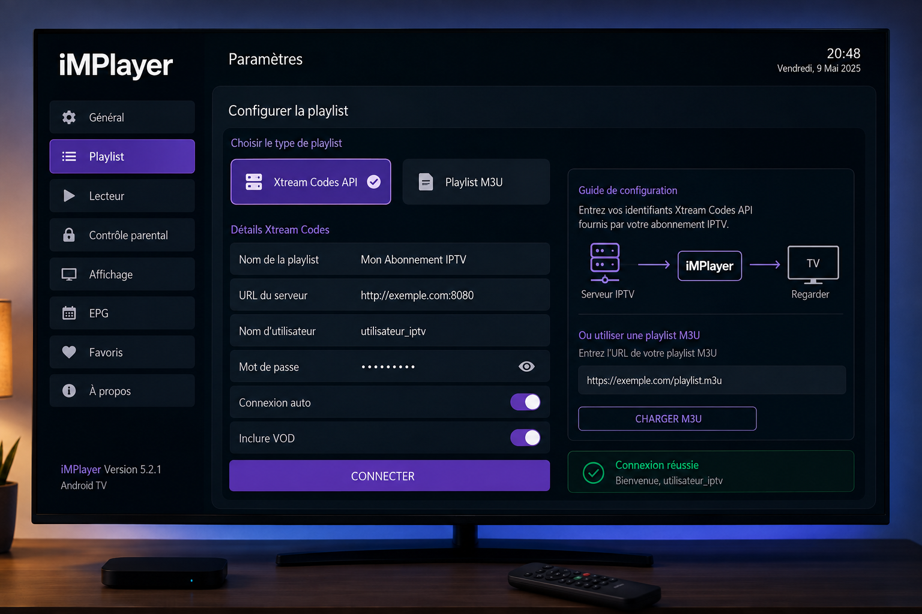Edit the URL du serveur field
922x614 pixels.
pos(390,295)
